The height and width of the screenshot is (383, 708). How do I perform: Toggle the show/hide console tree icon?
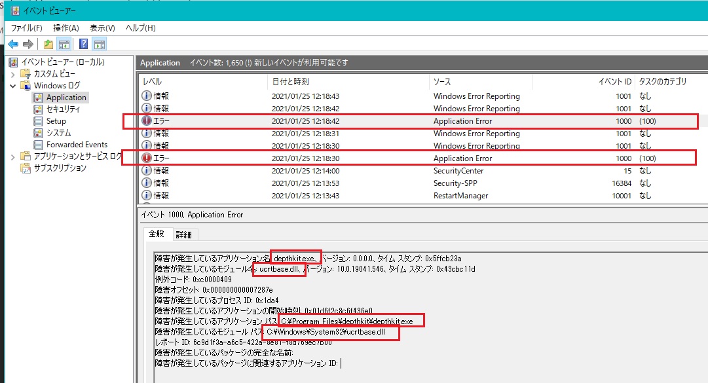click(64, 45)
